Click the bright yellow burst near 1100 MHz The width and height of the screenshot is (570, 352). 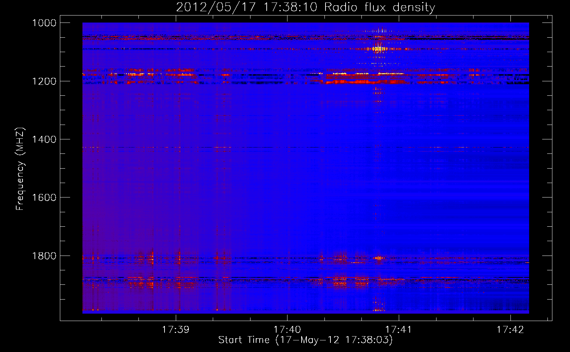[379, 48]
